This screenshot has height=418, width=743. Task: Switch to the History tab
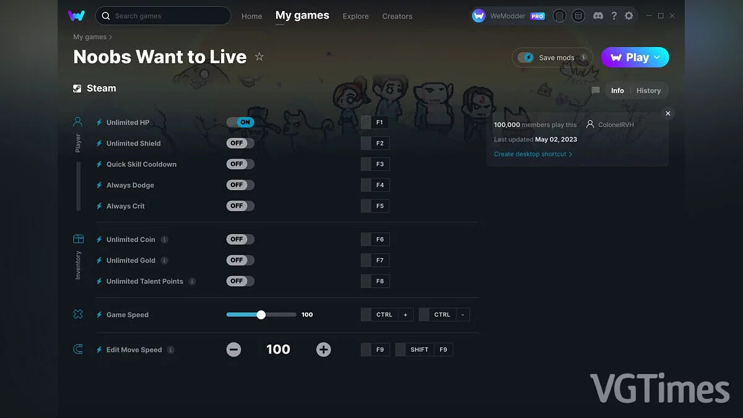648,90
